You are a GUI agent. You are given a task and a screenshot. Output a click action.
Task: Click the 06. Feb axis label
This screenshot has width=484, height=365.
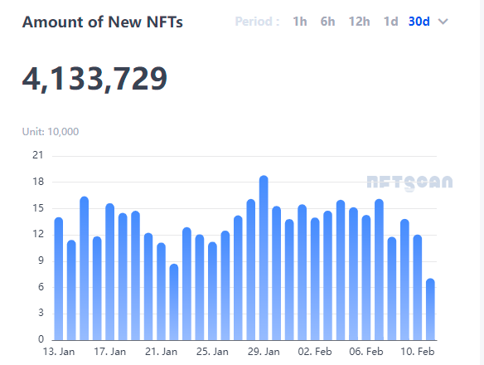(x=366, y=352)
